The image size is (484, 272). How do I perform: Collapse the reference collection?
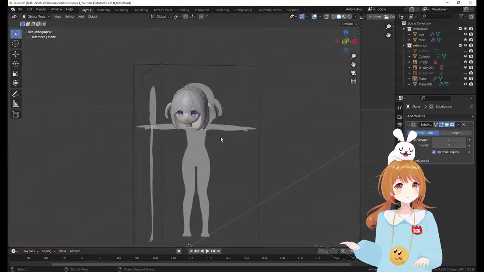tap(404, 45)
